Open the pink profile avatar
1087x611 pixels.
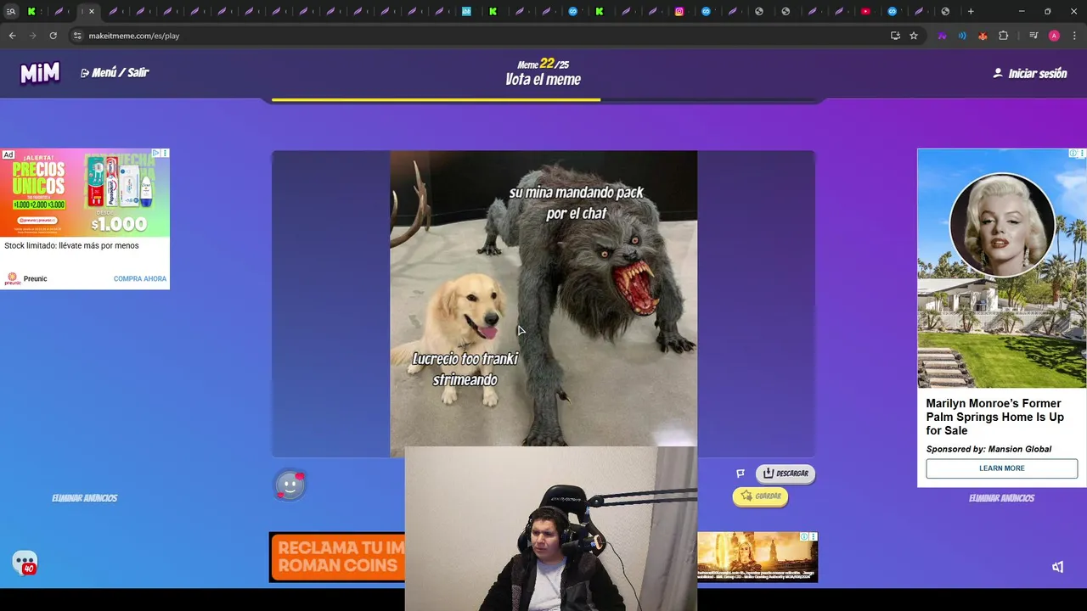coord(1054,36)
